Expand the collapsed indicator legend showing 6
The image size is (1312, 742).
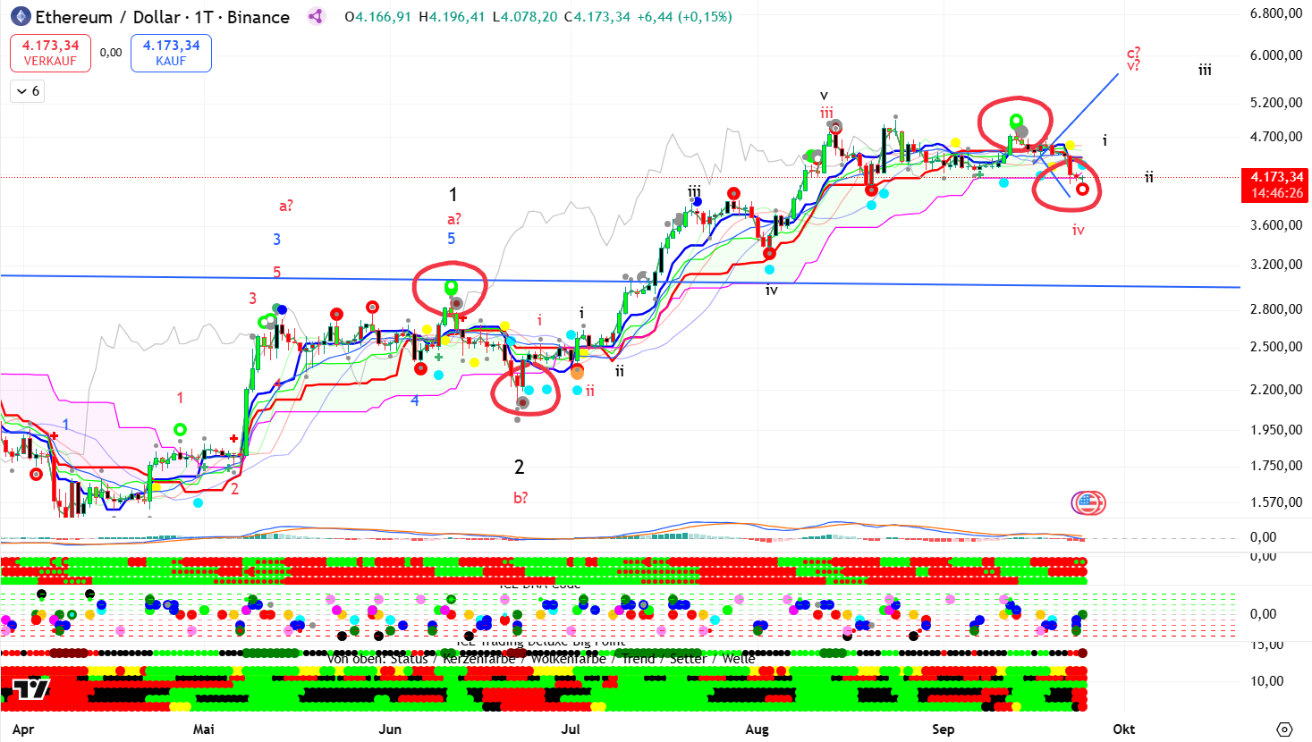point(27,91)
